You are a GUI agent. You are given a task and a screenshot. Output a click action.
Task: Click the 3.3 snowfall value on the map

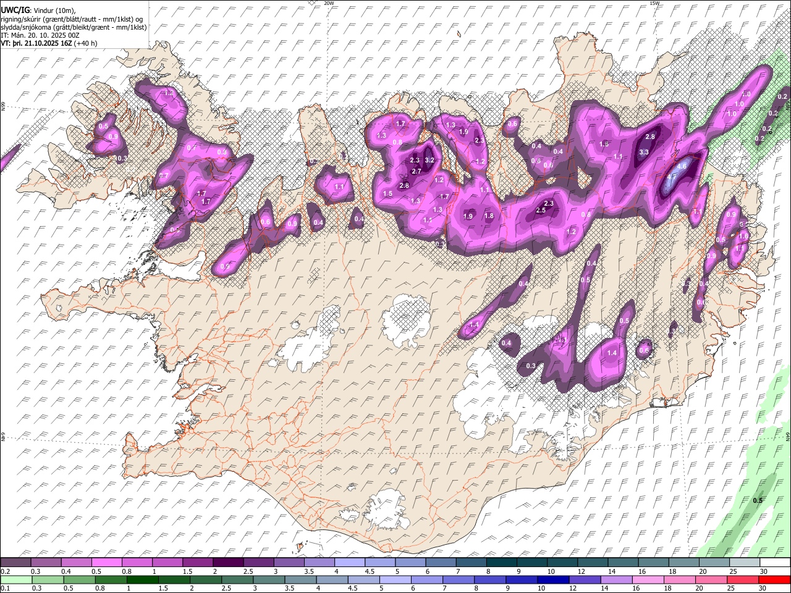tap(643, 152)
